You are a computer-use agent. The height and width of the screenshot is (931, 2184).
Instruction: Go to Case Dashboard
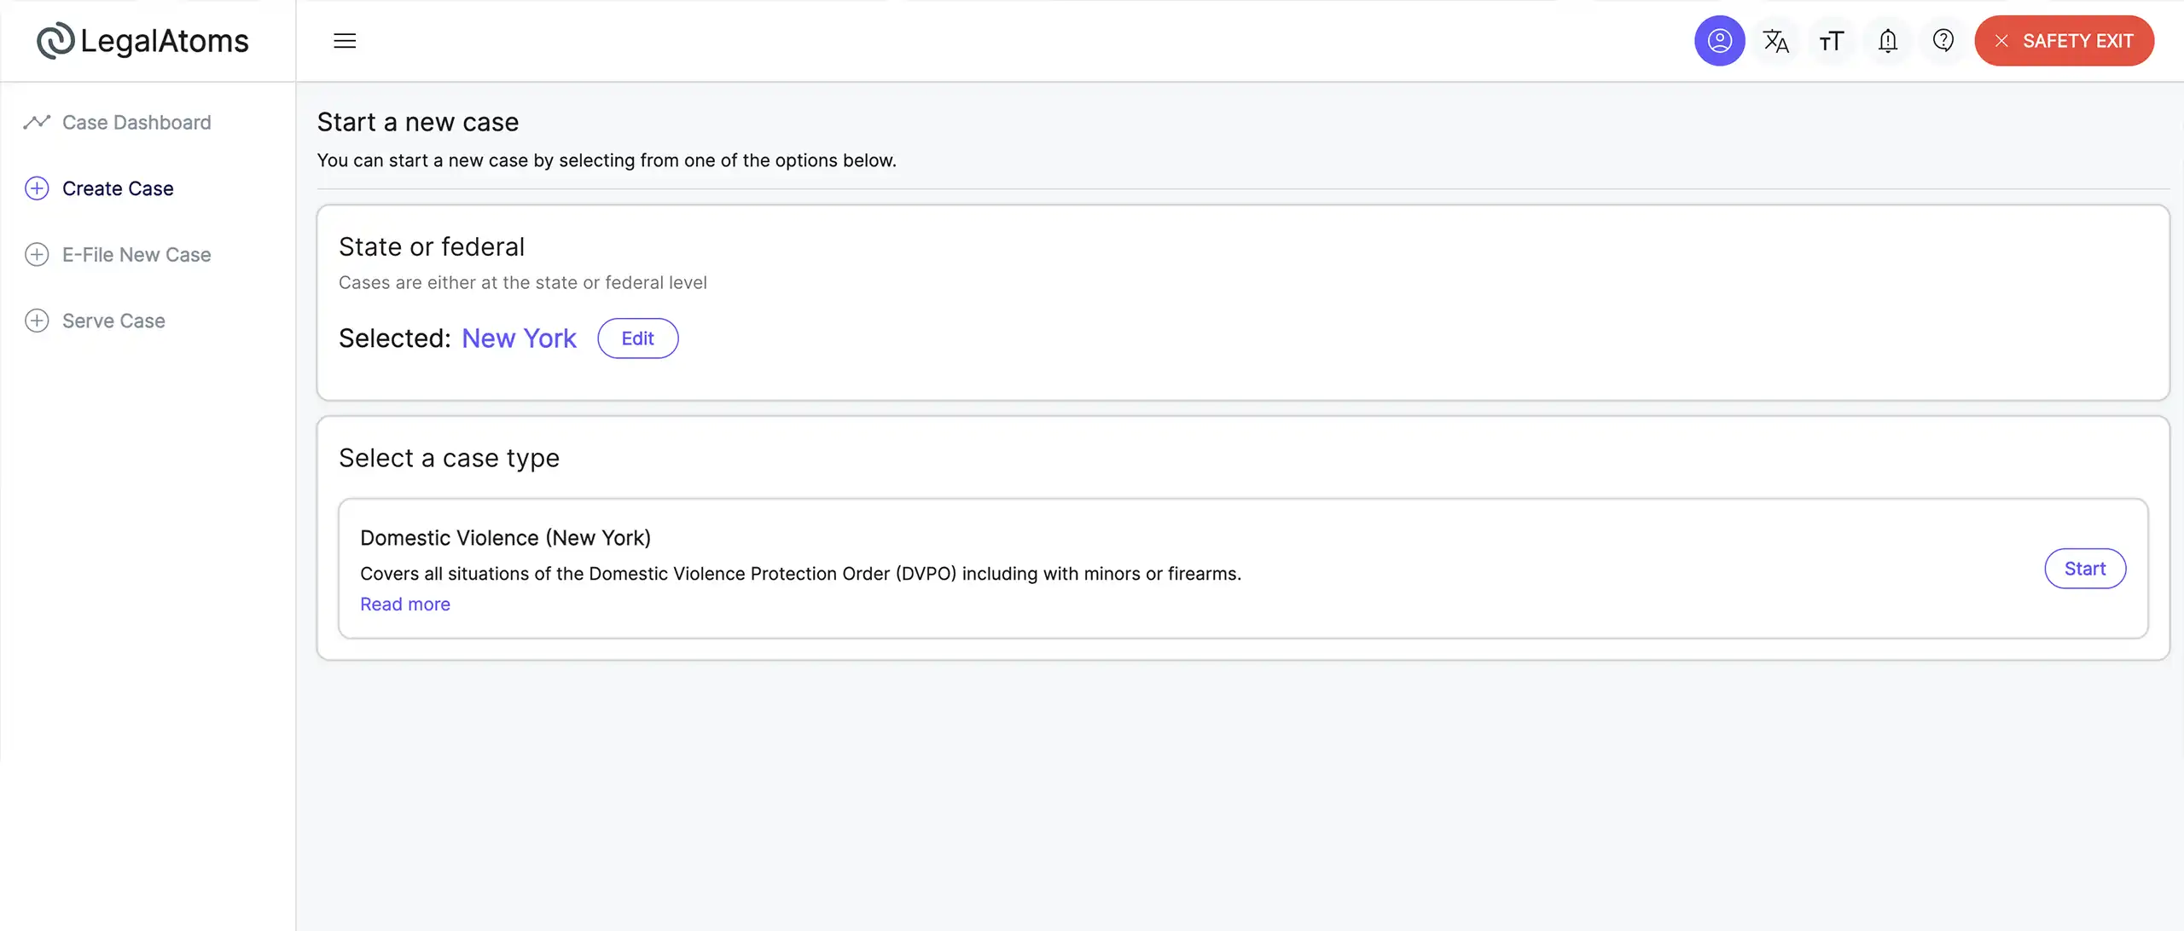click(136, 122)
